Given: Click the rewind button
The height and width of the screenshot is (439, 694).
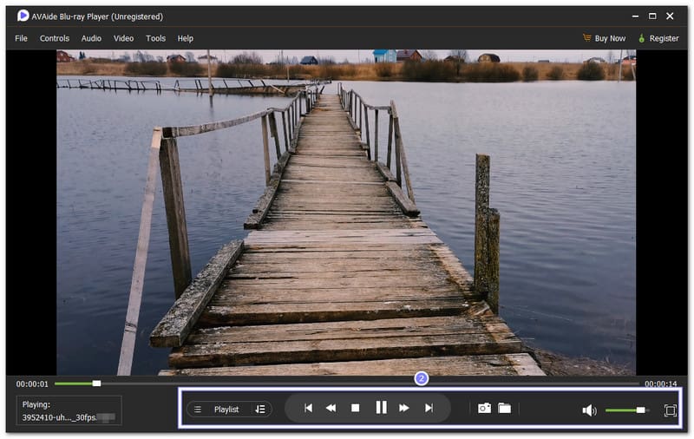Looking at the screenshot, I should (331, 408).
